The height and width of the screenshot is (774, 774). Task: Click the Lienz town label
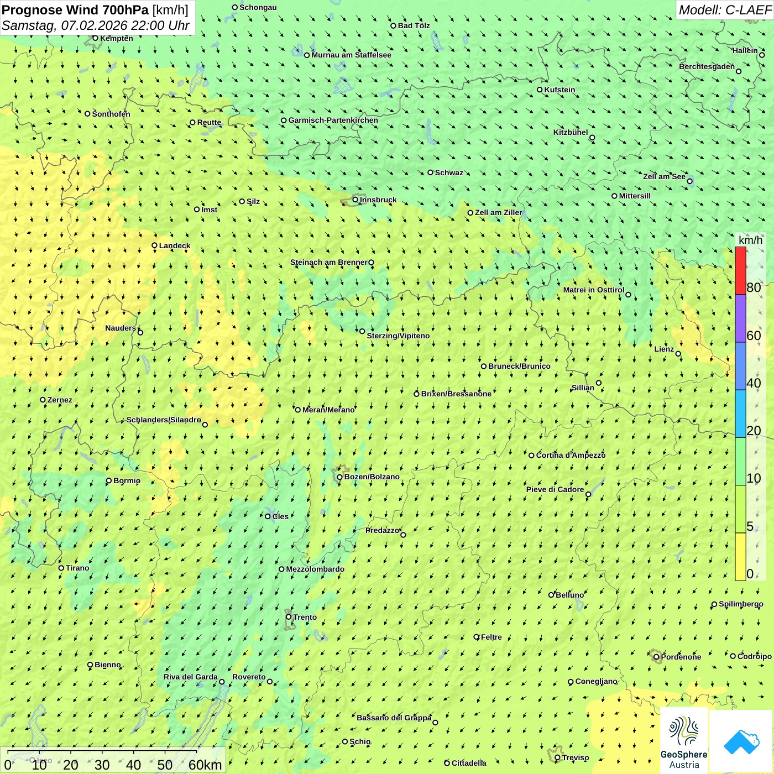(x=664, y=349)
